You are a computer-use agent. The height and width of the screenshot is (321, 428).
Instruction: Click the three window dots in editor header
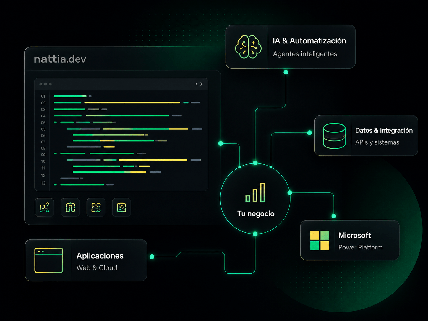pyautogui.click(x=46, y=84)
